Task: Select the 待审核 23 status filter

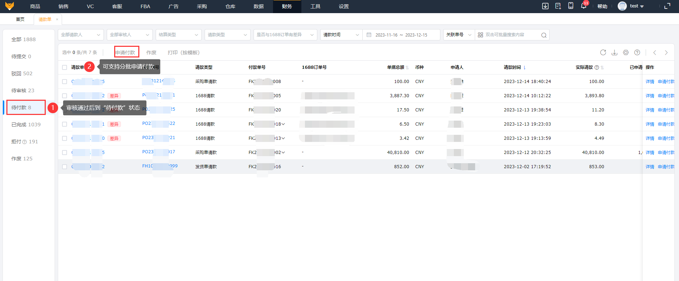Action: [x=23, y=90]
